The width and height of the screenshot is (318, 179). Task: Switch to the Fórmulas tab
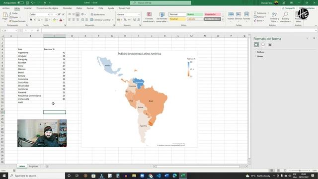(67, 8)
